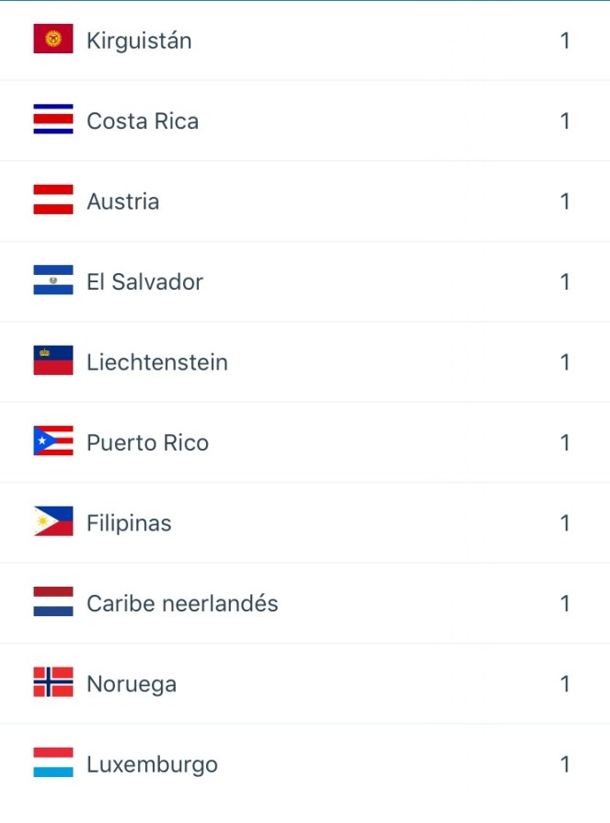Click the count value for Caribe neerlandés

[x=565, y=603]
